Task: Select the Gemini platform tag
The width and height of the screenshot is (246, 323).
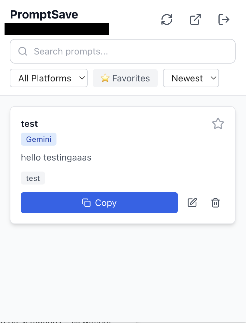Action: coord(39,139)
